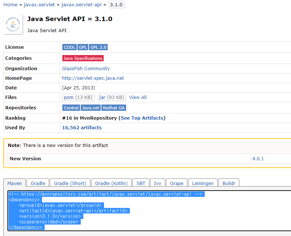Open the Redhat GA repository tag
This screenshot has width=291, height=236.
[x=114, y=108]
